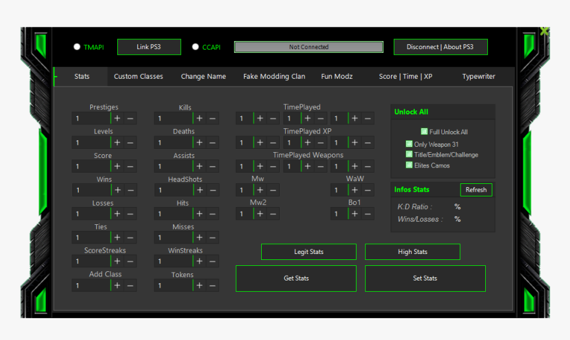Increment the Wins counter

click(117, 190)
